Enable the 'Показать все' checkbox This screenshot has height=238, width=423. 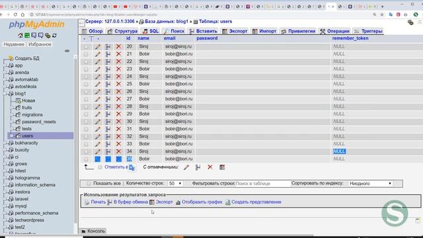(x=89, y=184)
